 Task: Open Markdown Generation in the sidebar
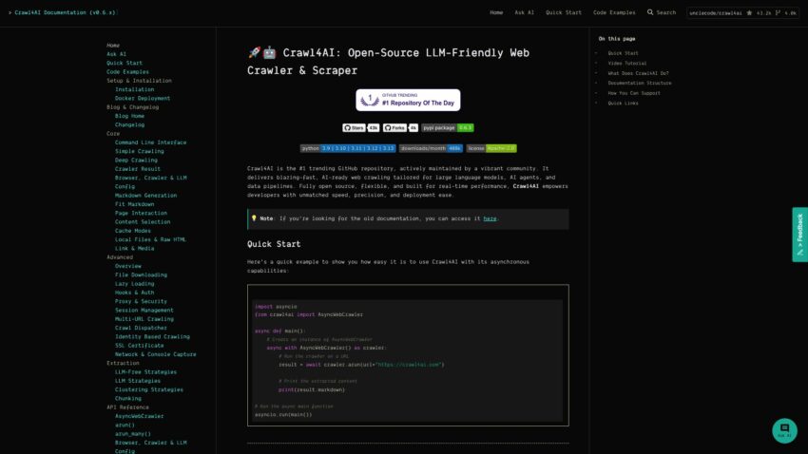(145, 195)
